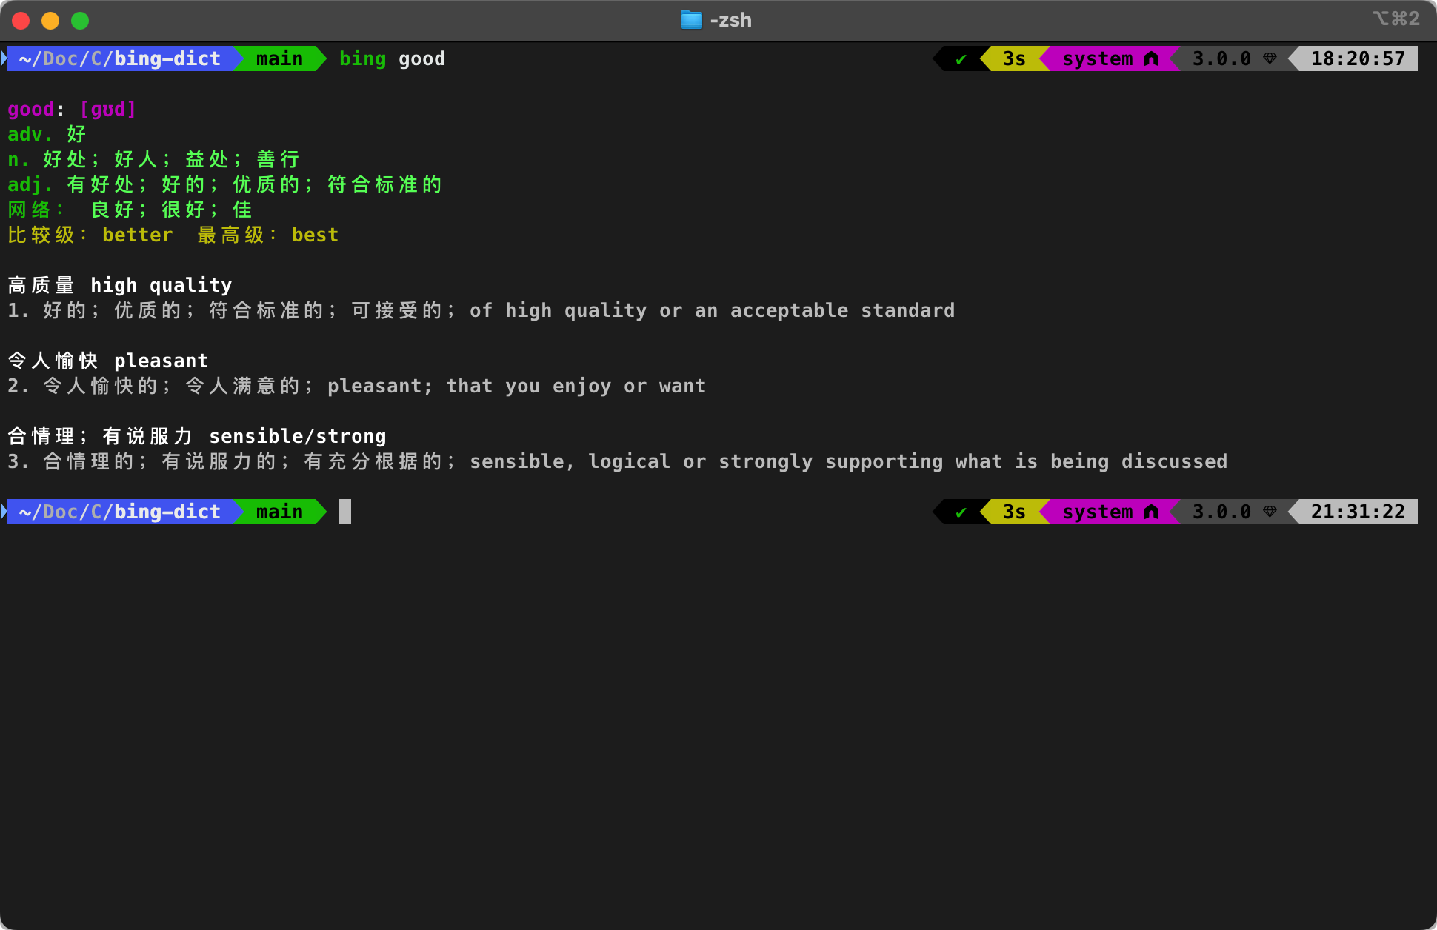
Task: Click the phonetic transcription [gʊd]
Action: click(x=108, y=110)
